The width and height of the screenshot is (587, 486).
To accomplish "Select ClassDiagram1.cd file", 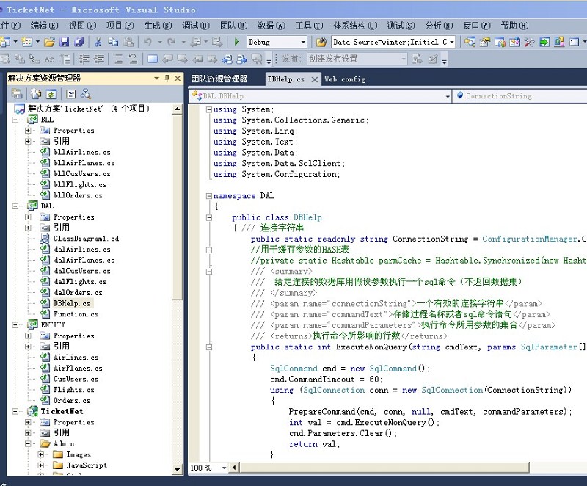I will pos(86,239).
